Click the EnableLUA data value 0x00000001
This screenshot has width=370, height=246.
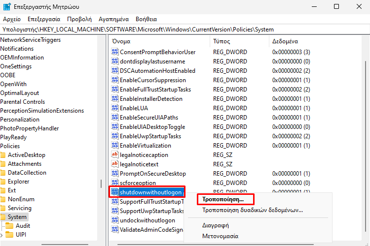pos(291,108)
